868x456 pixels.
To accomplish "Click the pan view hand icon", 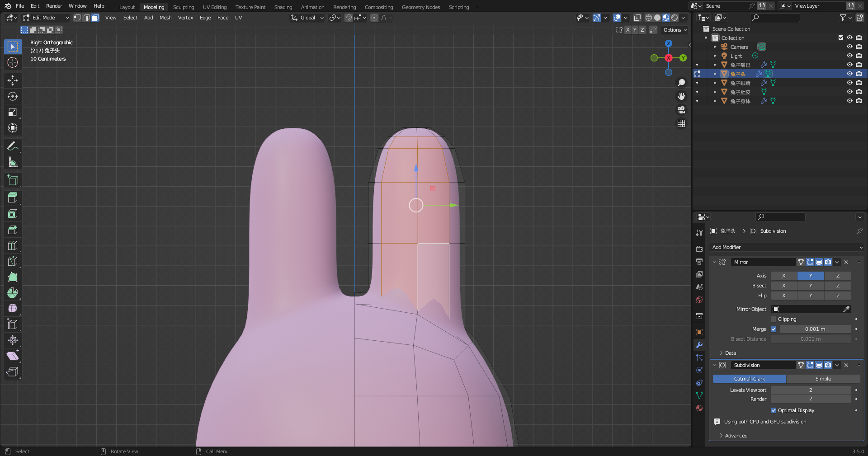I will tap(681, 96).
